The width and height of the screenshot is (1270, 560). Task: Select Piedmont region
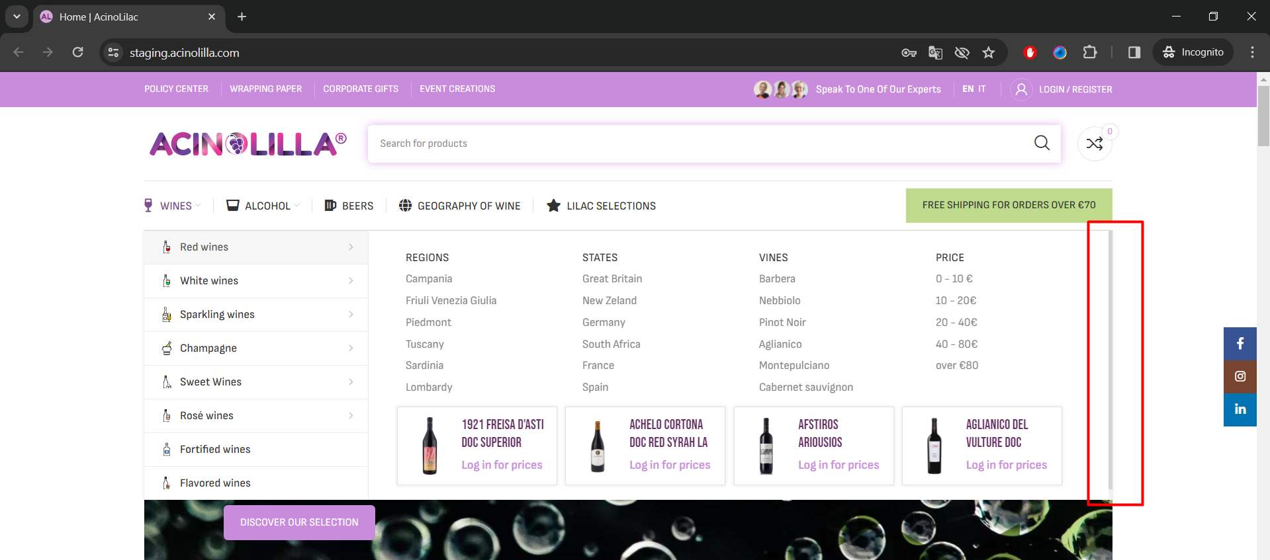(428, 323)
